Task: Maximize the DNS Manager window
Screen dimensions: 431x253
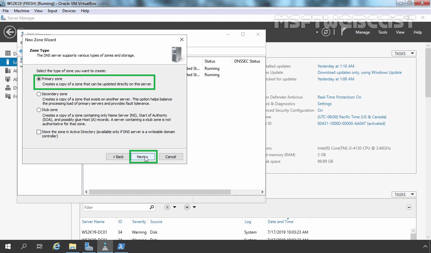Action: coord(243,34)
